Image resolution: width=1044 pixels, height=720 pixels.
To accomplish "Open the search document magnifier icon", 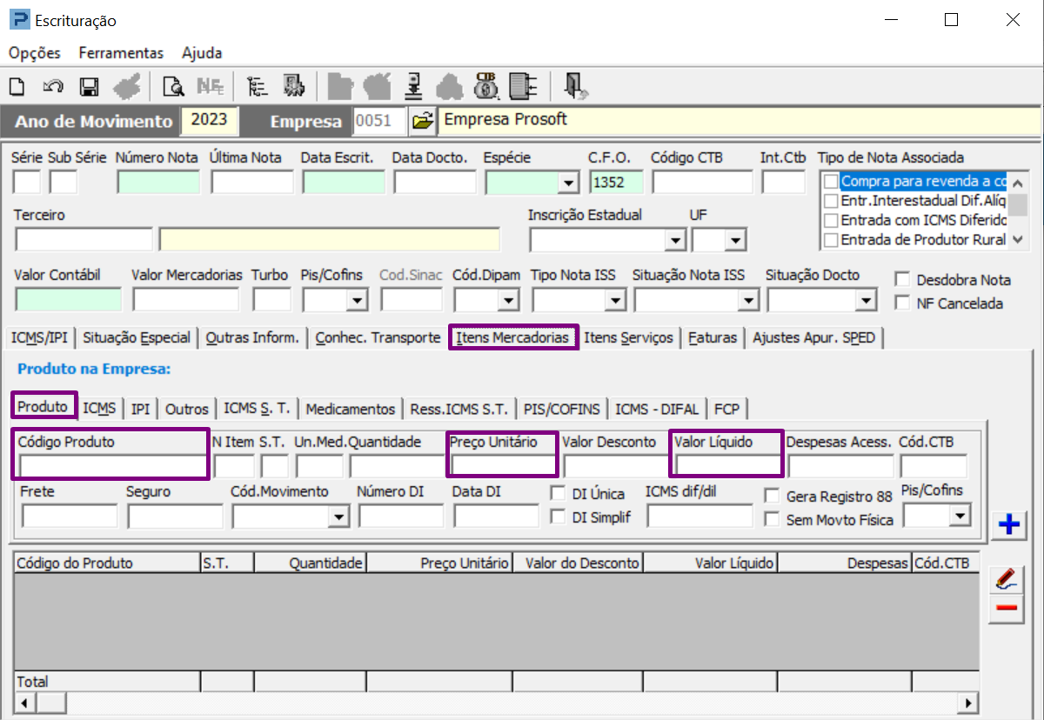I will coord(173,86).
